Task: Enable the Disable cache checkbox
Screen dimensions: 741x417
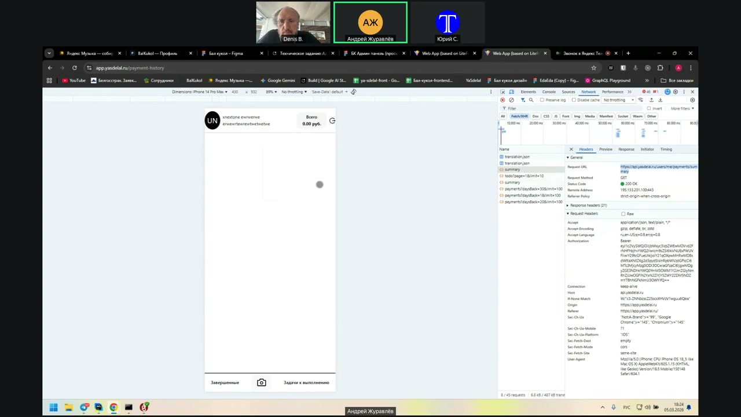Action: point(574,100)
